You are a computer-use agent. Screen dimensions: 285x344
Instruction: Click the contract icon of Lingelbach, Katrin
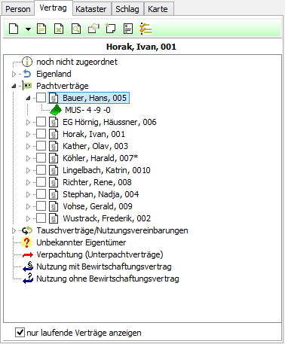[54, 170]
